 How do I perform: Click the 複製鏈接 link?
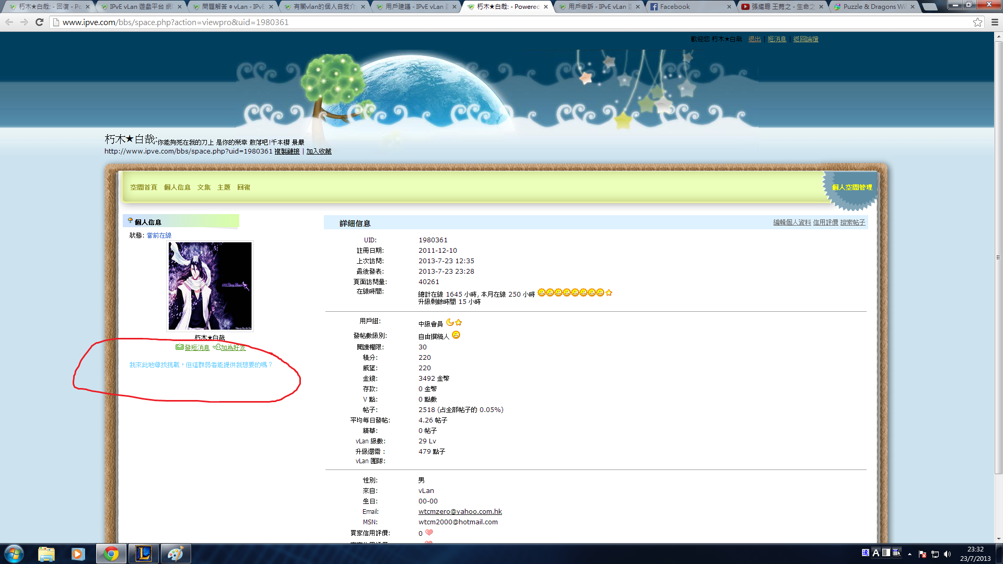coord(287,151)
